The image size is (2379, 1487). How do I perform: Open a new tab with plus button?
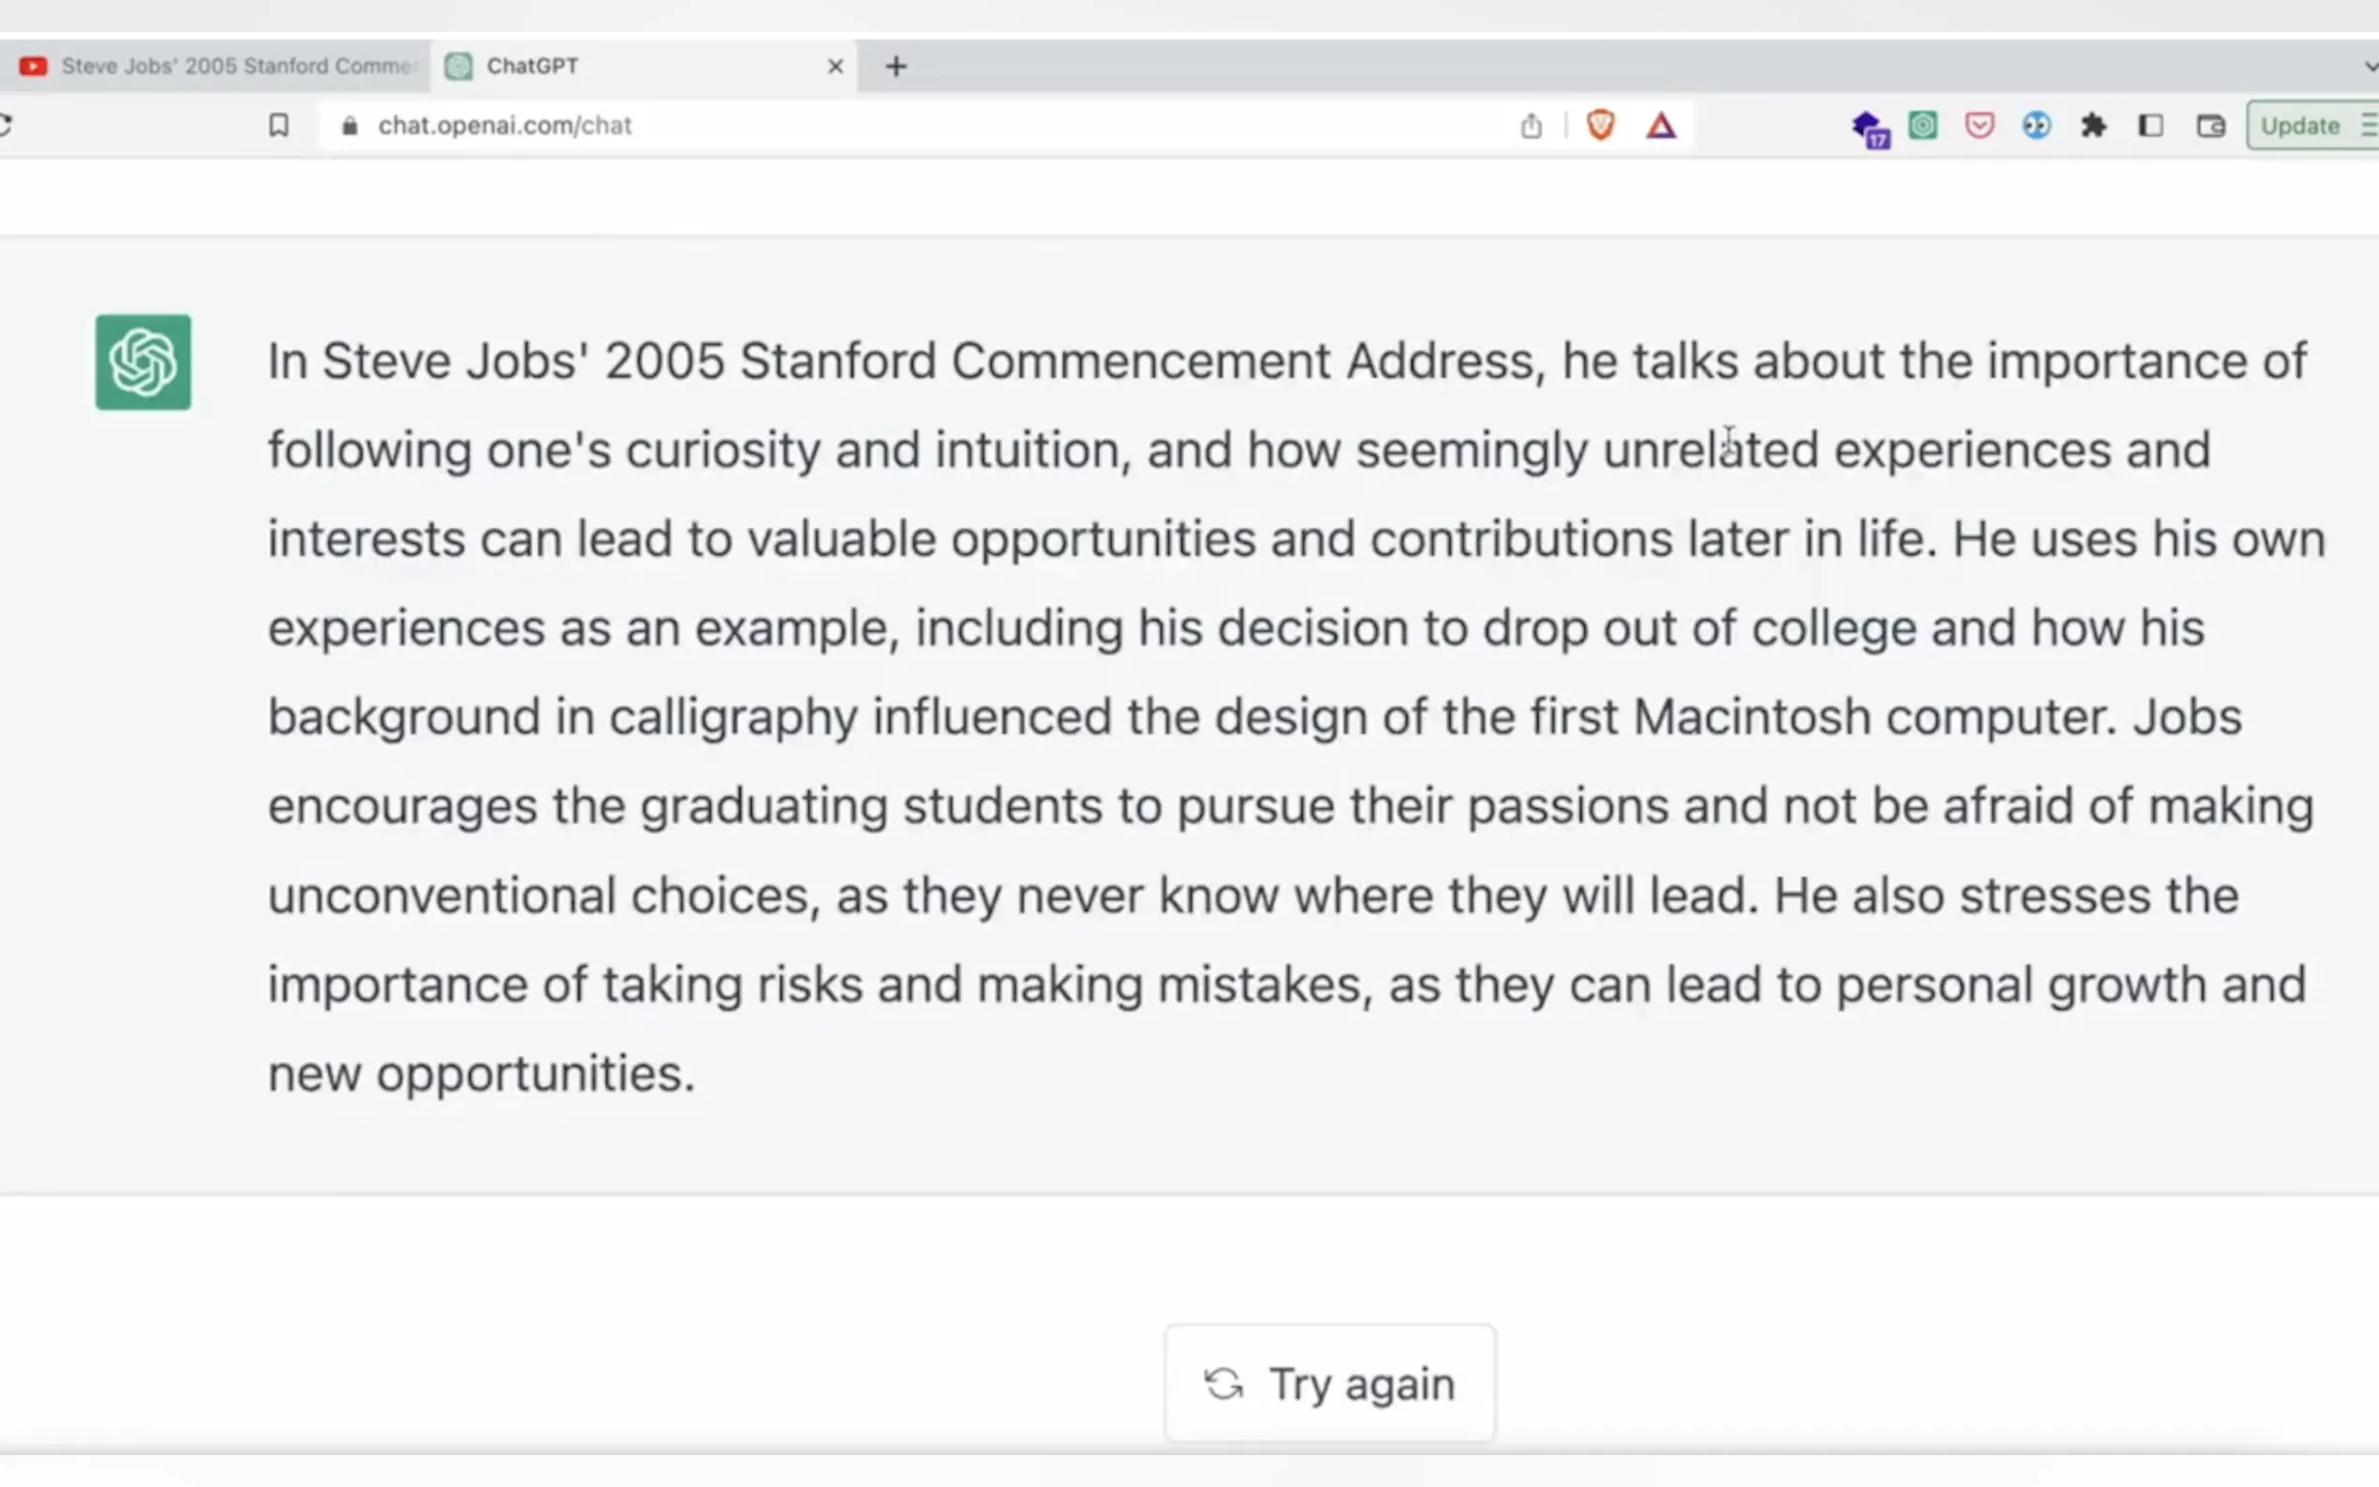[896, 66]
